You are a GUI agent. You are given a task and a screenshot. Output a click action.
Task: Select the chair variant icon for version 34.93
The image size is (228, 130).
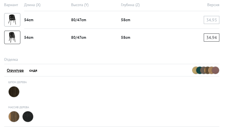tap(12, 20)
